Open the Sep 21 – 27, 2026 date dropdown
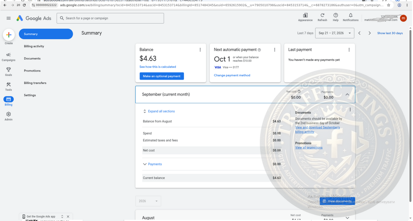413x221 pixels. pyautogui.click(x=335, y=33)
